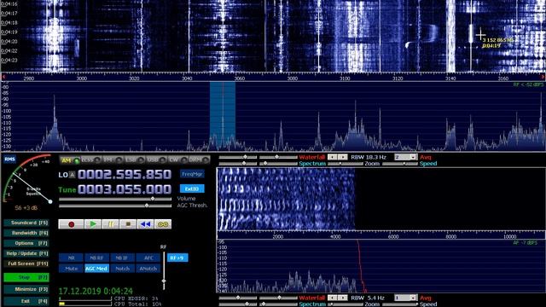Increase RF RBW with right arrow button
Image resolution: width=546 pixels, height=307 pixels.
pos(343,157)
